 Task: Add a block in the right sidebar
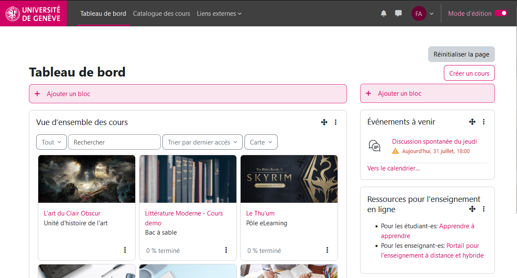427,94
